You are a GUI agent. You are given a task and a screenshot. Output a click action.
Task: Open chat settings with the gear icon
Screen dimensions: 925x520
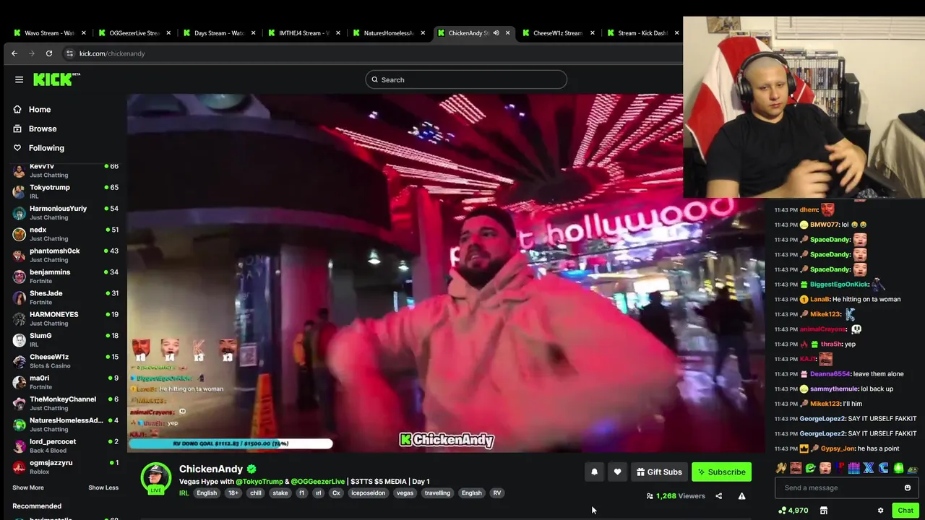pyautogui.click(x=880, y=511)
